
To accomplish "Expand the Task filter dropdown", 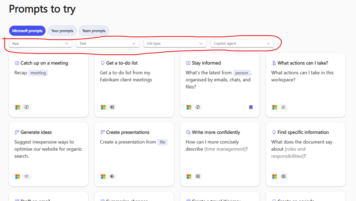I will (x=108, y=43).
